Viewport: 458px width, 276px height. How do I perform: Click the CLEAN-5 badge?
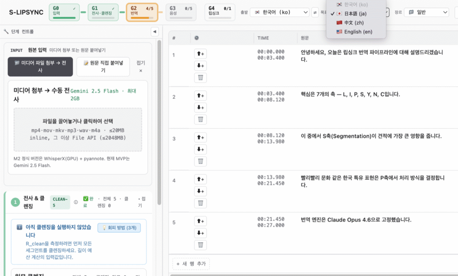coord(60,202)
